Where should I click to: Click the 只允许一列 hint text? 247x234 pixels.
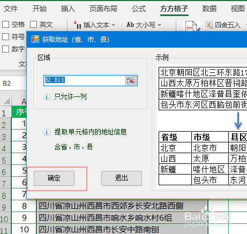tap(71, 97)
